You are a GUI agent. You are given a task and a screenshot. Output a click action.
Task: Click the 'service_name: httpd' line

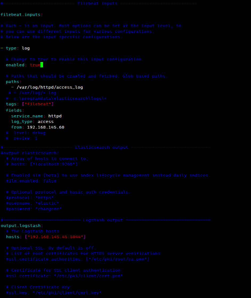click(36, 116)
